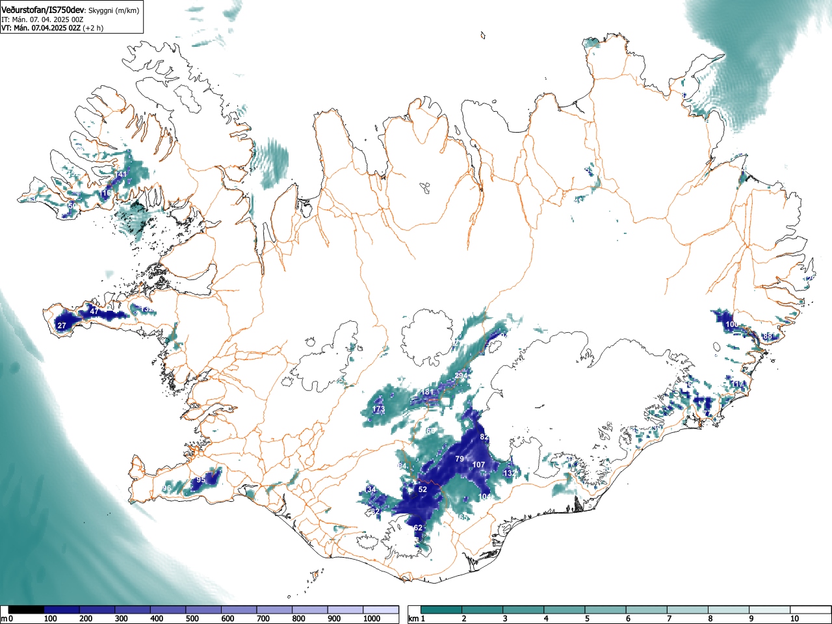The height and width of the screenshot is (624, 832).
Task: Click visibility value 95 in the southwest
Action: click(201, 480)
